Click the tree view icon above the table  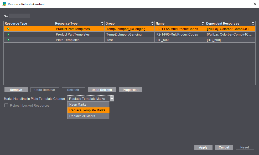(x=6, y=16)
